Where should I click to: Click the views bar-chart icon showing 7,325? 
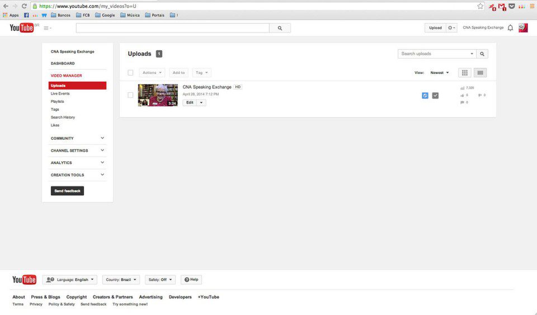point(463,88)
